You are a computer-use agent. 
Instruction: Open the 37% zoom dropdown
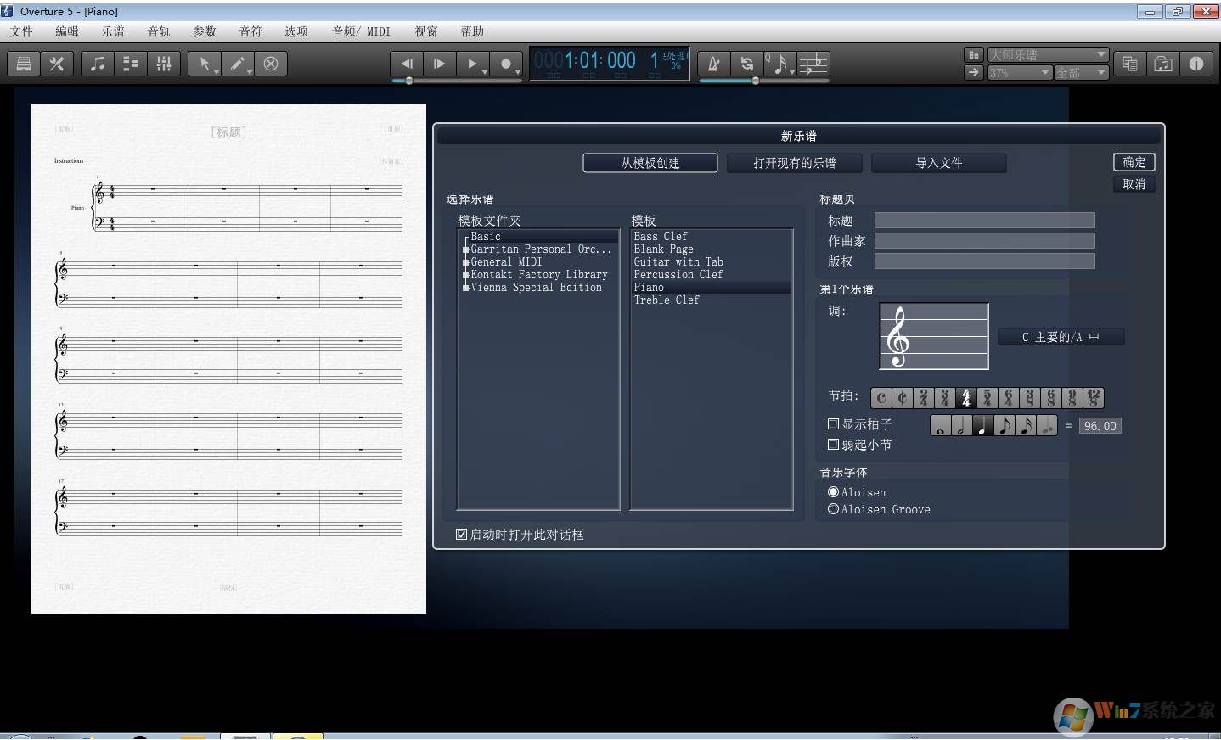coord(1020,73)
